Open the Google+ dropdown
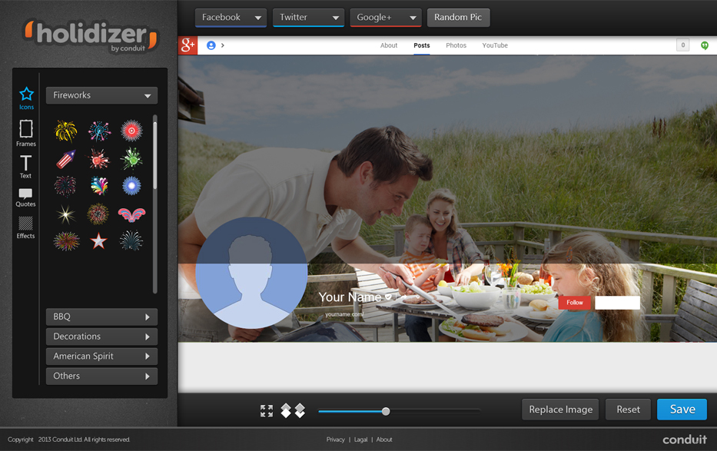Screen dimensions: 717x451 pos(386,18)
